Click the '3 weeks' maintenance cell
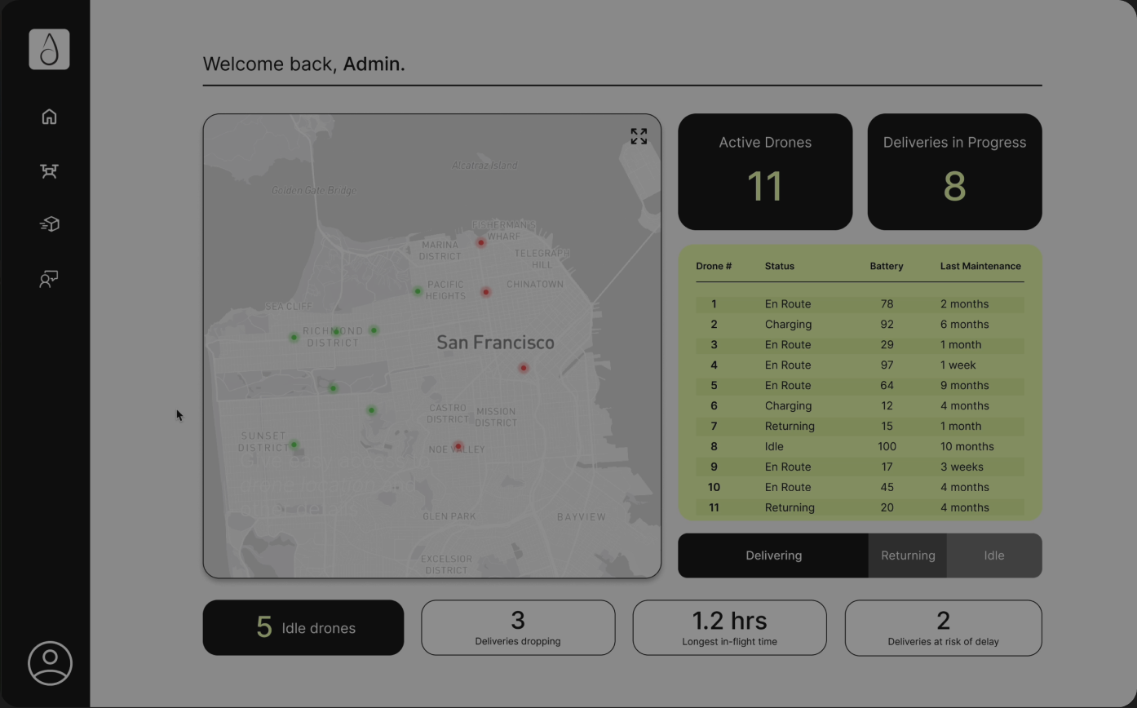 (x=962, y=467)
